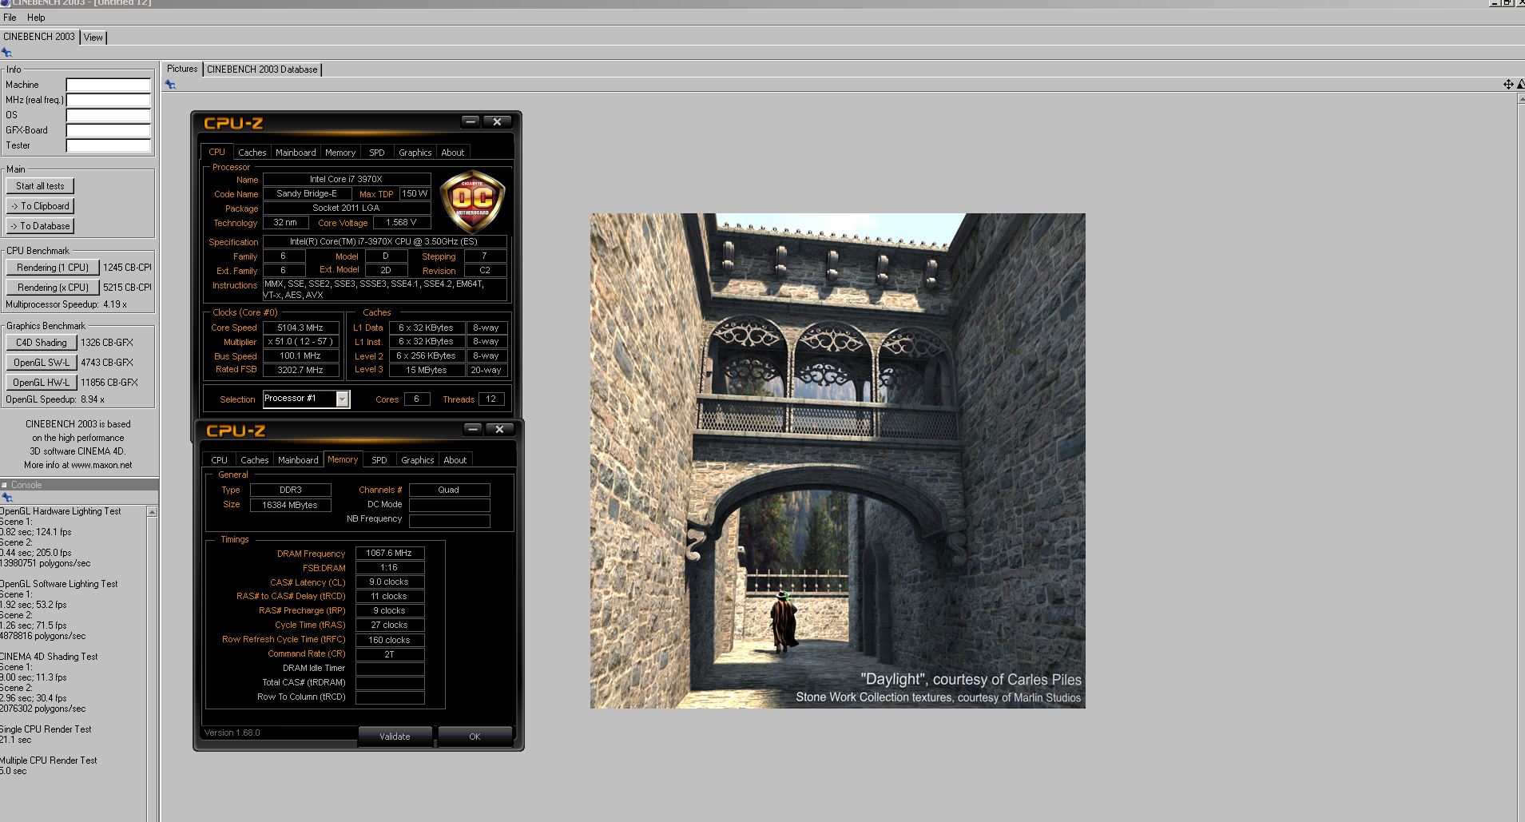Click the move cross icon in Pictures panel
1525x822 pixels.
(x=1508, y=84)
